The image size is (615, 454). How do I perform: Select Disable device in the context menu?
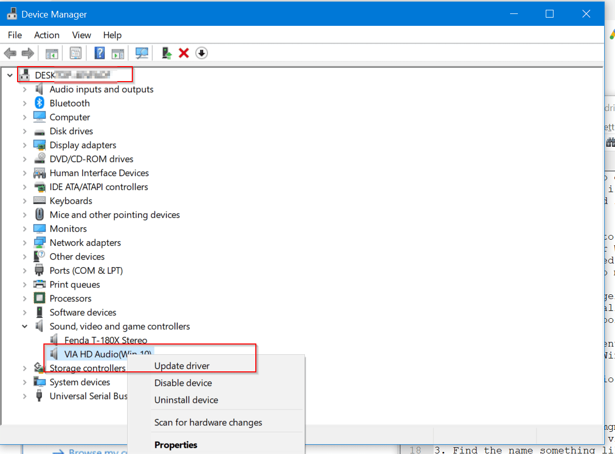(182, 383)
